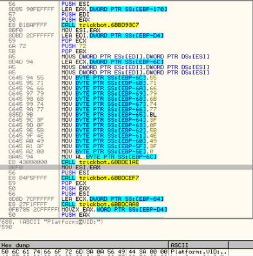This screenshot has height=256, width=253.
Task: Click the ASCII column header in dump
Action: (199, 245)
